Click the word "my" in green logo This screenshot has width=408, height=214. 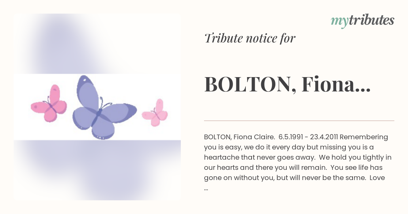(339, 21)
